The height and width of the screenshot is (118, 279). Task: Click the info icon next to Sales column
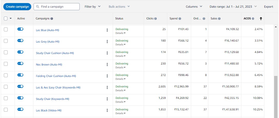click(x=219, y=19)
